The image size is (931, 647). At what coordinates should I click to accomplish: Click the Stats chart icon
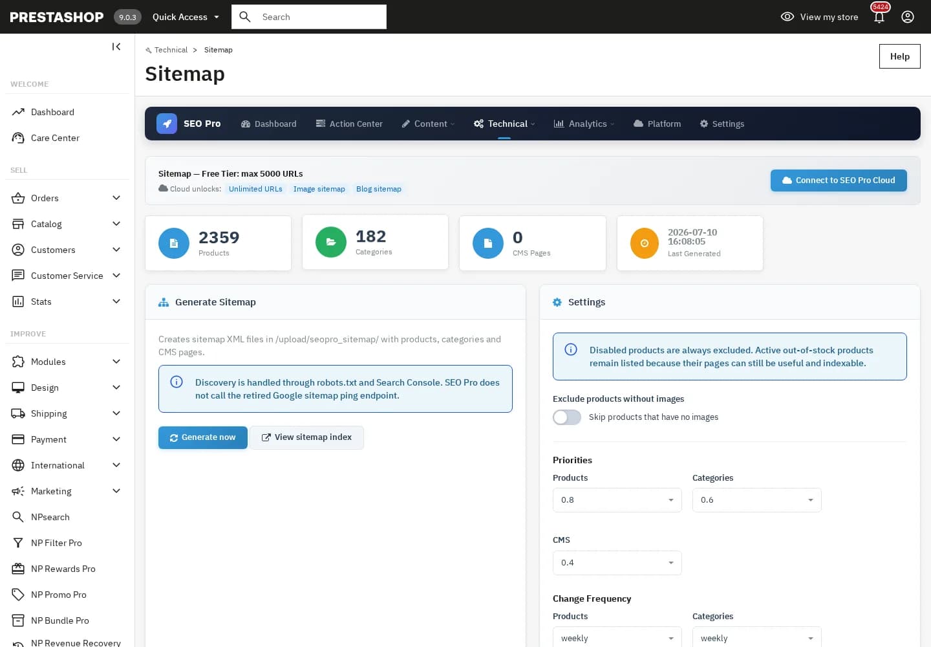tap(18, 302)
